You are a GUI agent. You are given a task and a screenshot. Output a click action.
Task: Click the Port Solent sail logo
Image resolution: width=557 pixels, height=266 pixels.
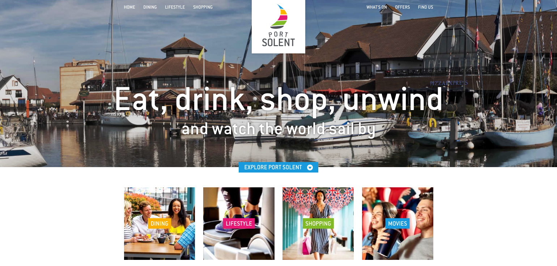pos(278,26)
